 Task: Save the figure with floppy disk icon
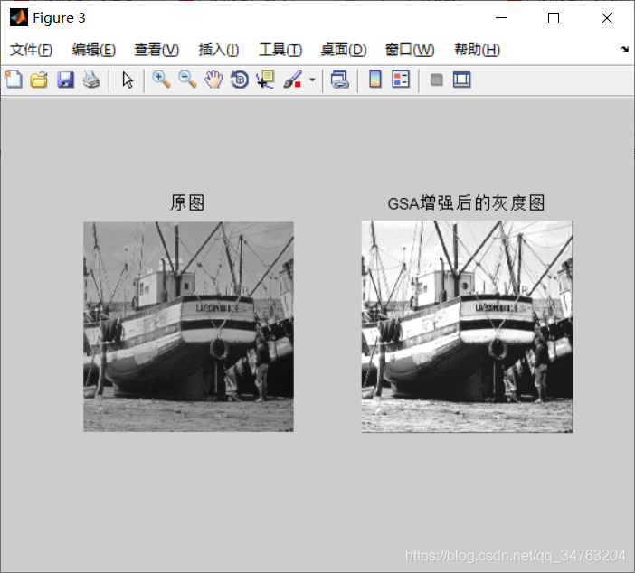[x=65, y=80]
